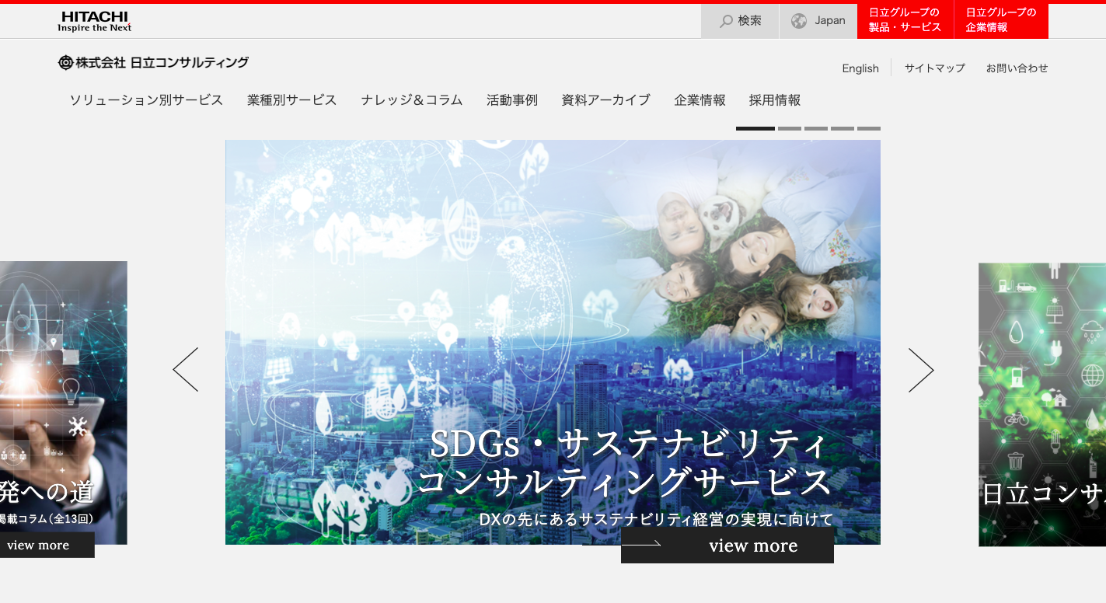Viewport: 1106px width, 603px height.
Task: Open the 資料アーカイブ section
Action: click(605, 100)
